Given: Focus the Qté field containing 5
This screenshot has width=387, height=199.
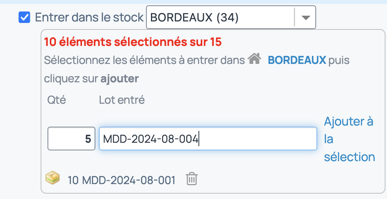Looking at the screenshot, I should [71, 139].
